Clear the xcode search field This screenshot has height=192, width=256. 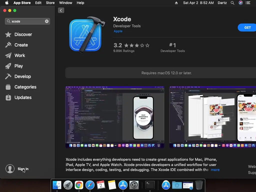tap(47, 21)
